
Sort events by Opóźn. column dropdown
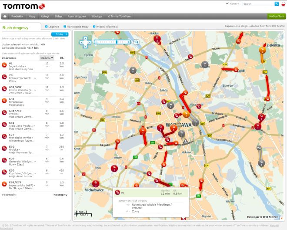tap(47, 58)
